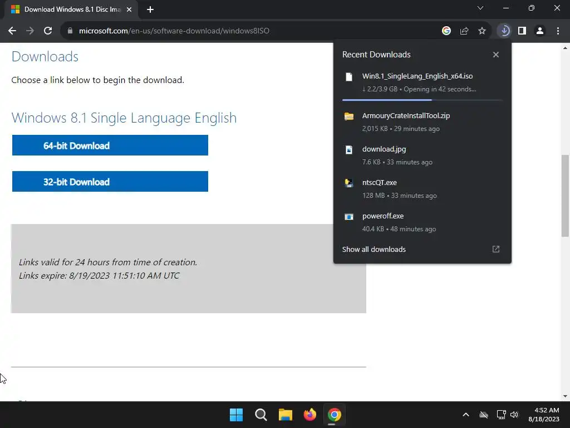Show hidden system tray icons
The image size is (570, 428).
466,415
